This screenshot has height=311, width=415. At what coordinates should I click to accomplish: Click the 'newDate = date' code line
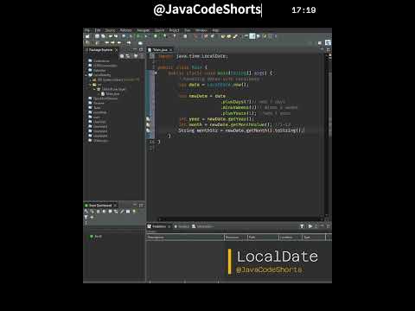tap(202, 96)
